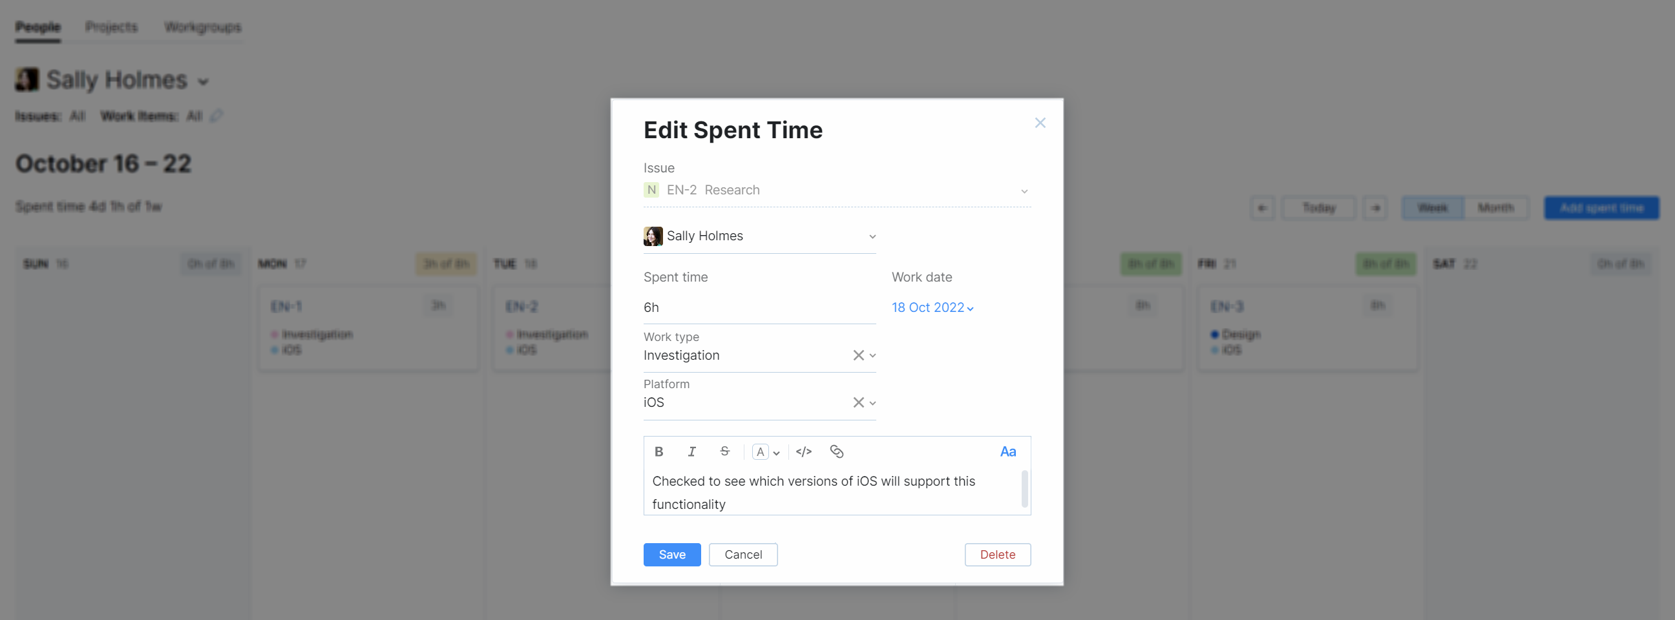
Task: Clear the Investigation work type
Action: pos(858,355)
